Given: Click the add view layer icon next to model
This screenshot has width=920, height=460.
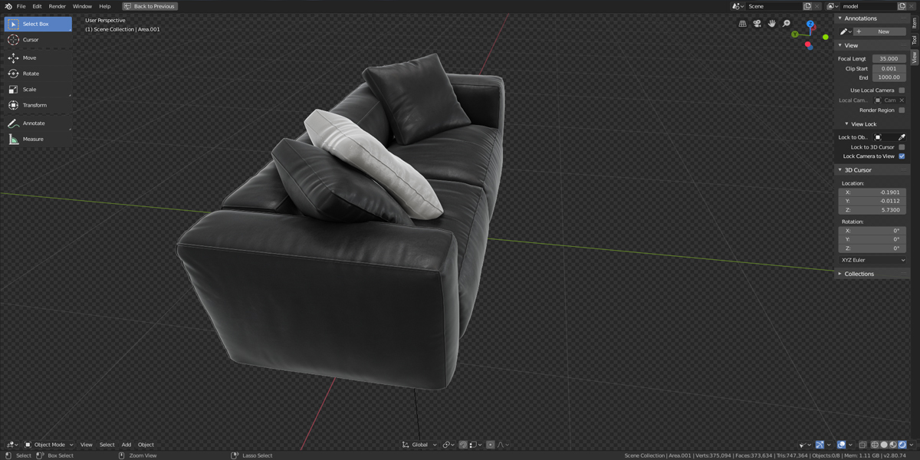Looking at the screenshot, I should point(902,6).
